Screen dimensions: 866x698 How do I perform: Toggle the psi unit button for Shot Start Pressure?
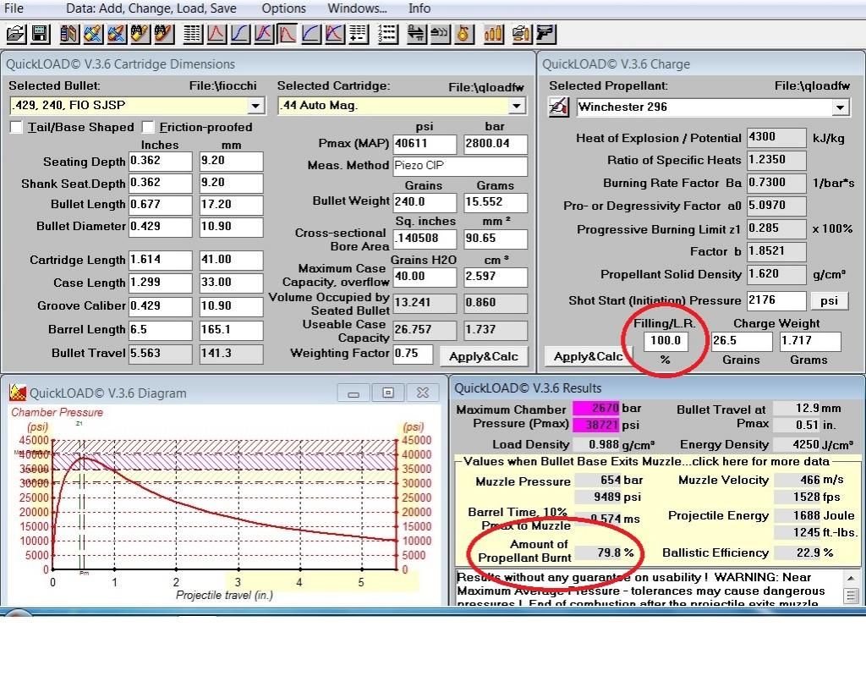coord(829,300)
